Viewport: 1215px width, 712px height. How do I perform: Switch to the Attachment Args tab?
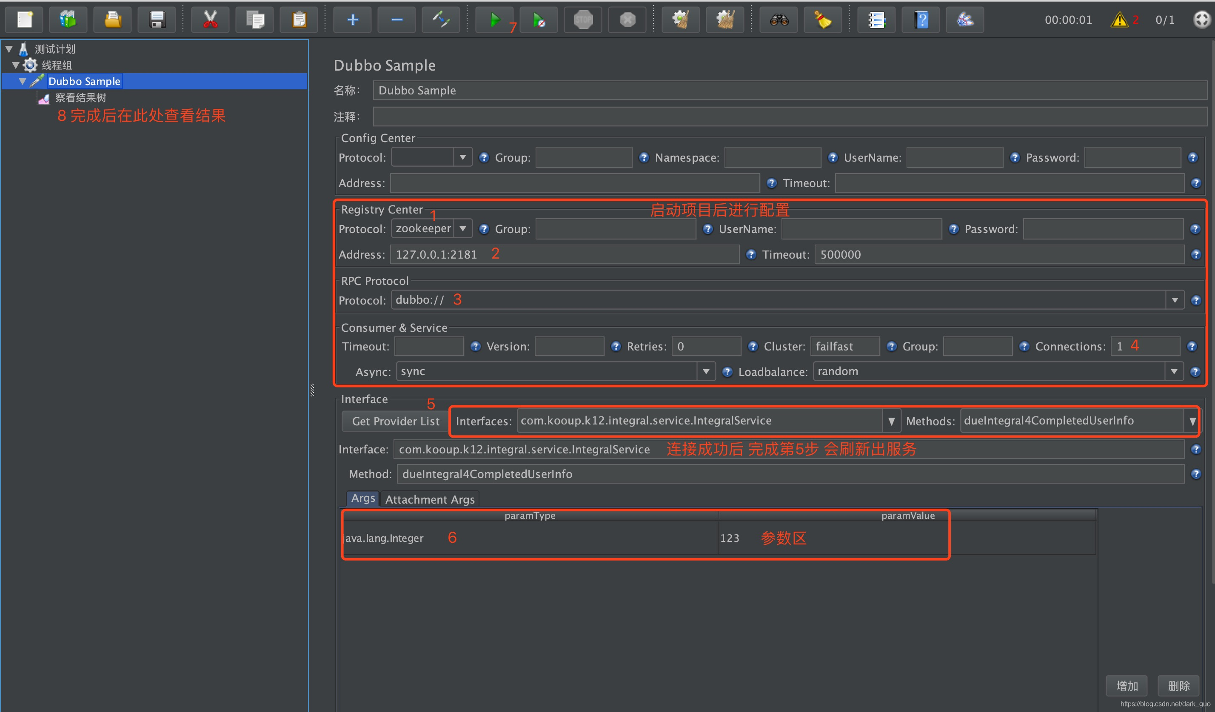430,499
